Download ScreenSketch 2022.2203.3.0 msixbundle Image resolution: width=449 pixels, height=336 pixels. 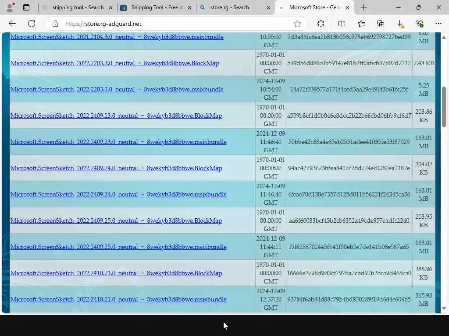(117, 89)
